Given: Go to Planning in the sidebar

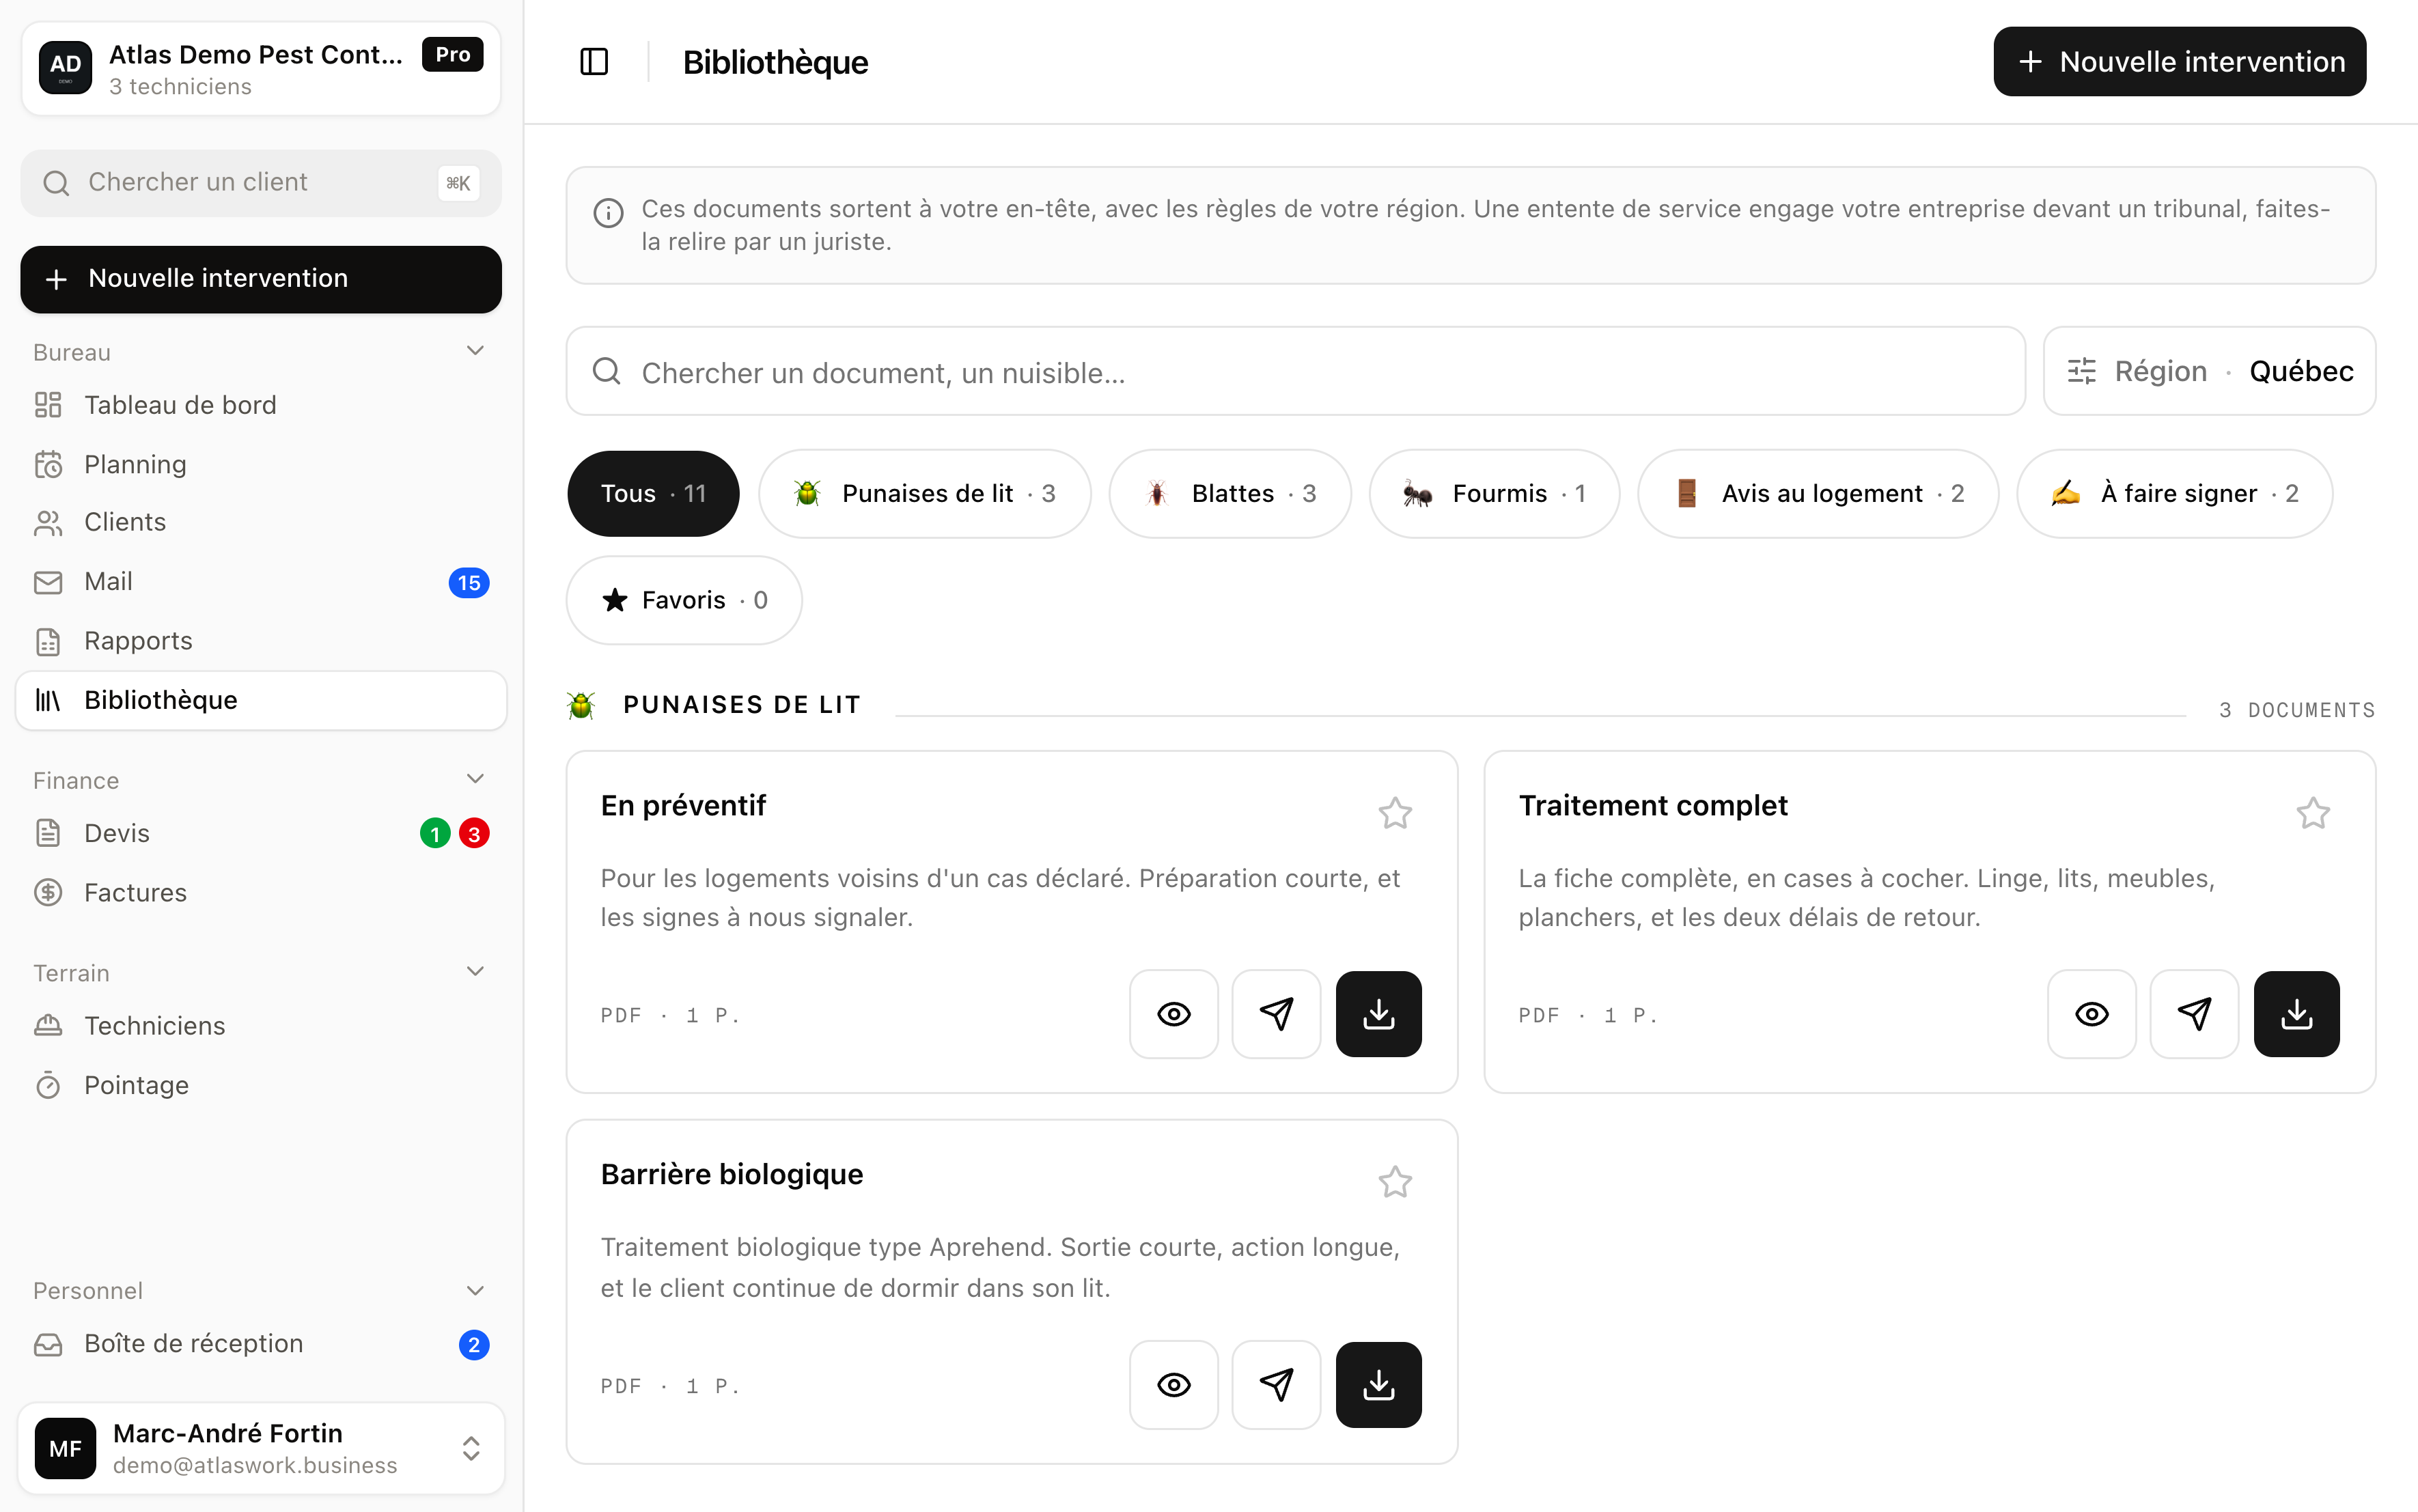Looking at the screenshot, I should click(261, 464).
